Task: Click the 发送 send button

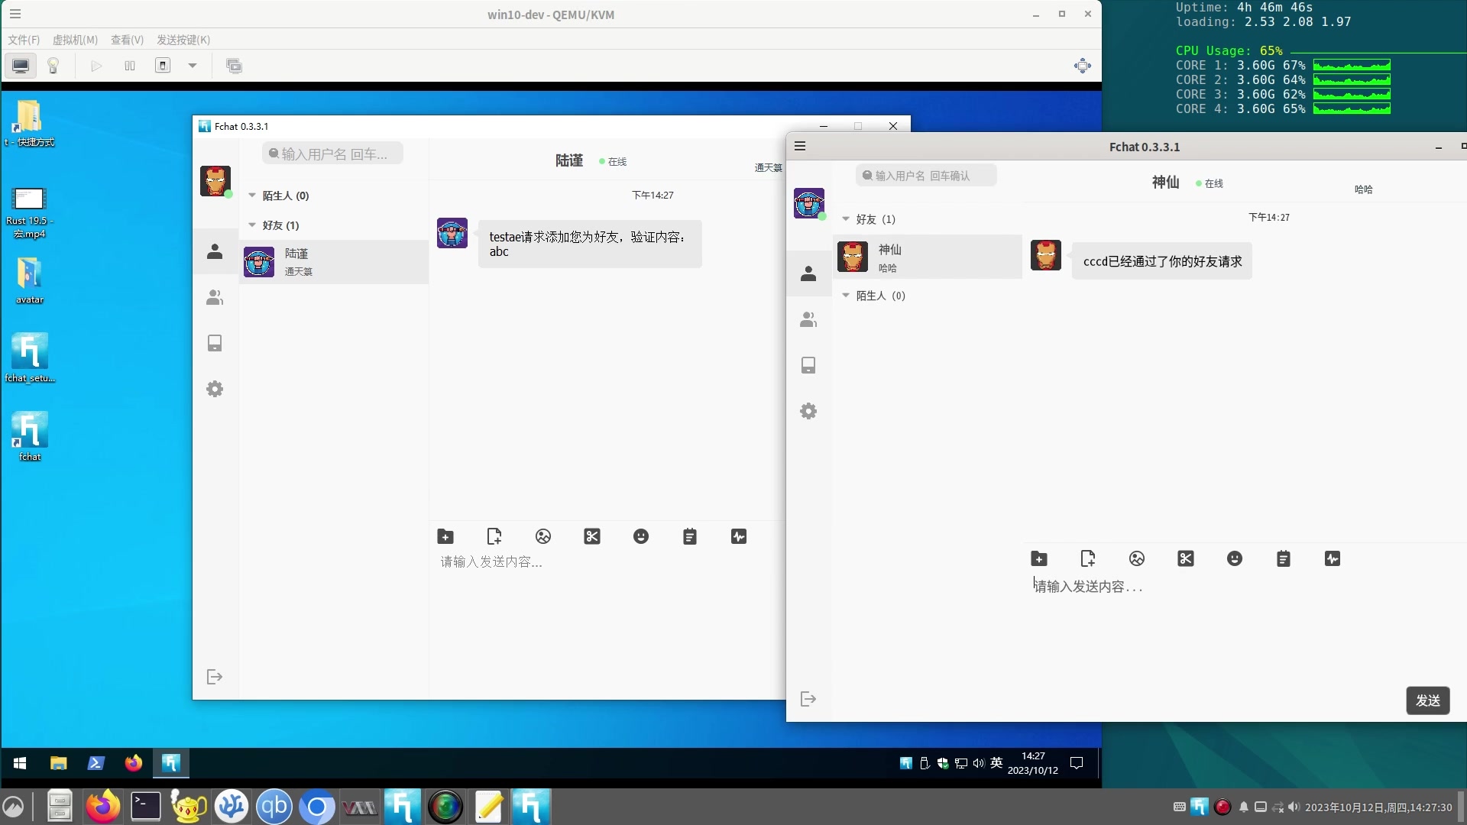Action: pyautogui.click(x=1427, y=700)
